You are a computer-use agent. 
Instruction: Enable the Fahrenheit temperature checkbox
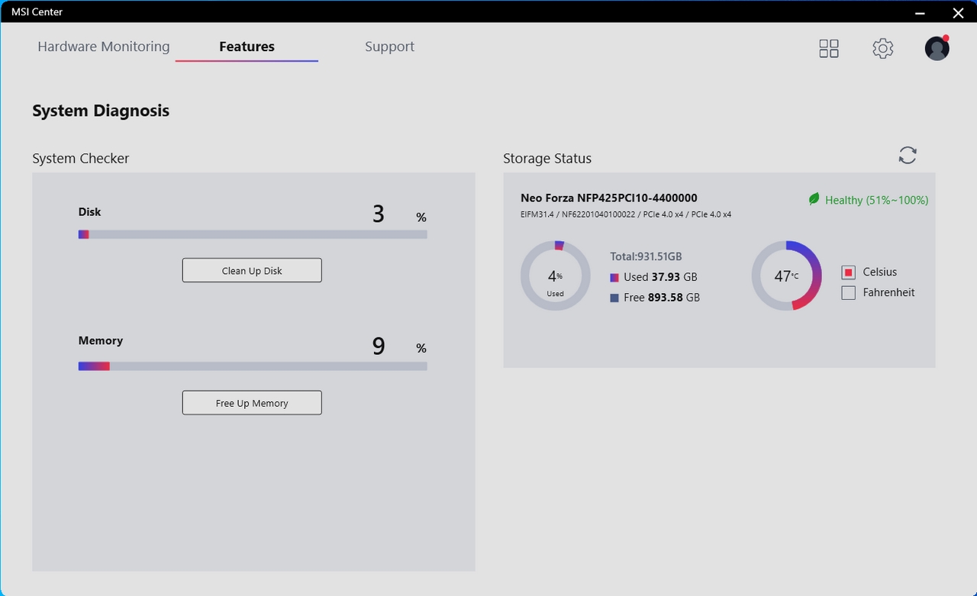point(848,293)
